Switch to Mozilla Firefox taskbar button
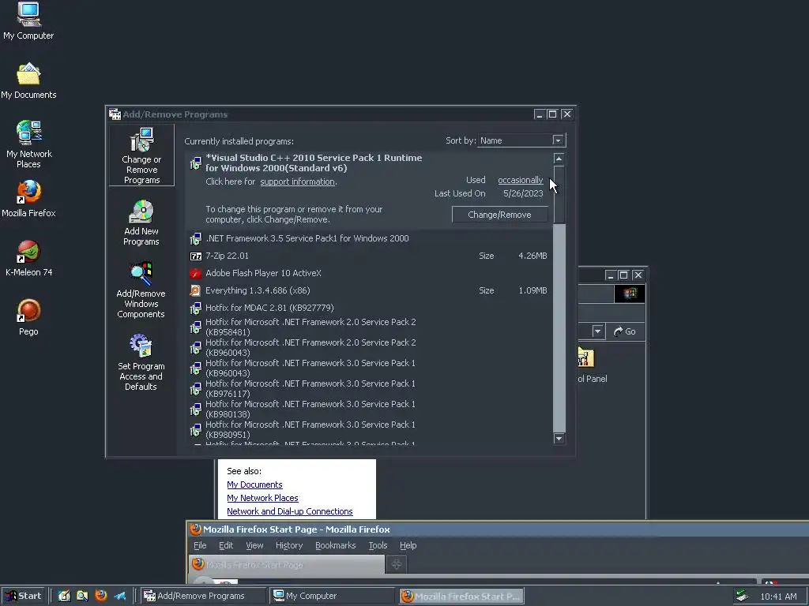 [461, 596]
